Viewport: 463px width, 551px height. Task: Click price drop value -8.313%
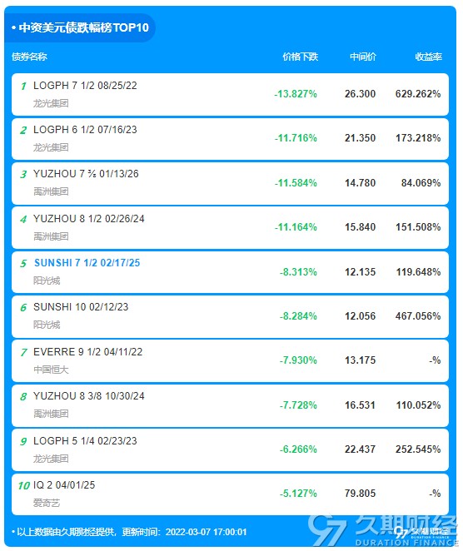[x=298, y=272]
